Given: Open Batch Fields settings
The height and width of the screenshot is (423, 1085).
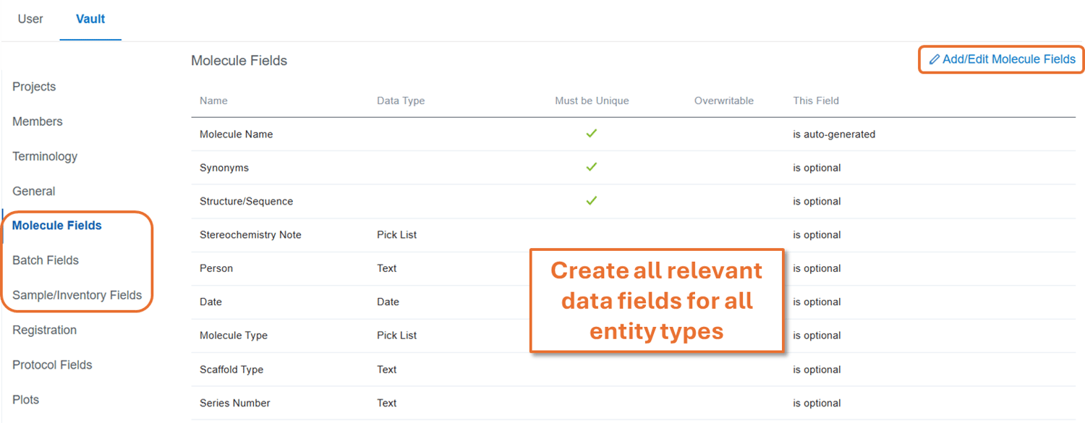Looking at the screenshot, I should point(46,260).
